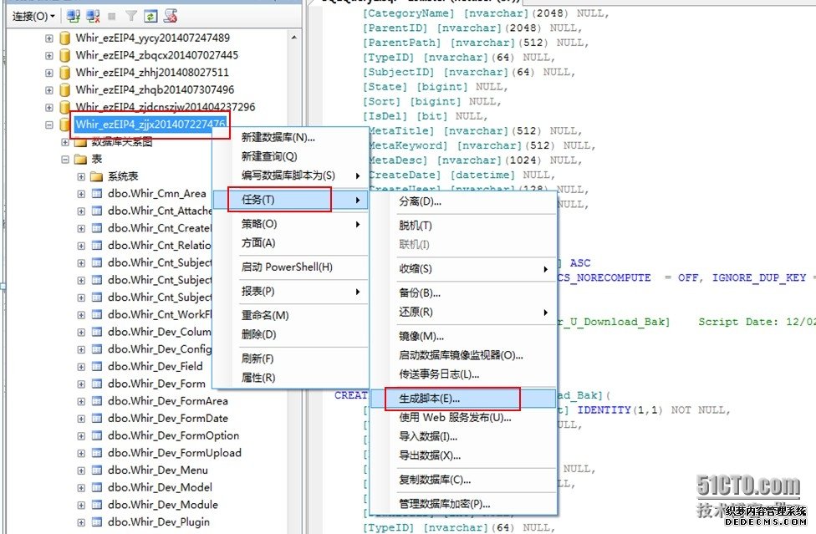
Task: Expand the Whir_ezEIP4_yycy201407247489 database node
Action: coord(48,38)
